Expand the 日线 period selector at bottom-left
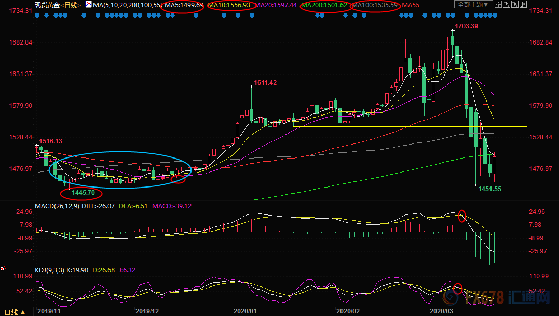 pos(15,312)
